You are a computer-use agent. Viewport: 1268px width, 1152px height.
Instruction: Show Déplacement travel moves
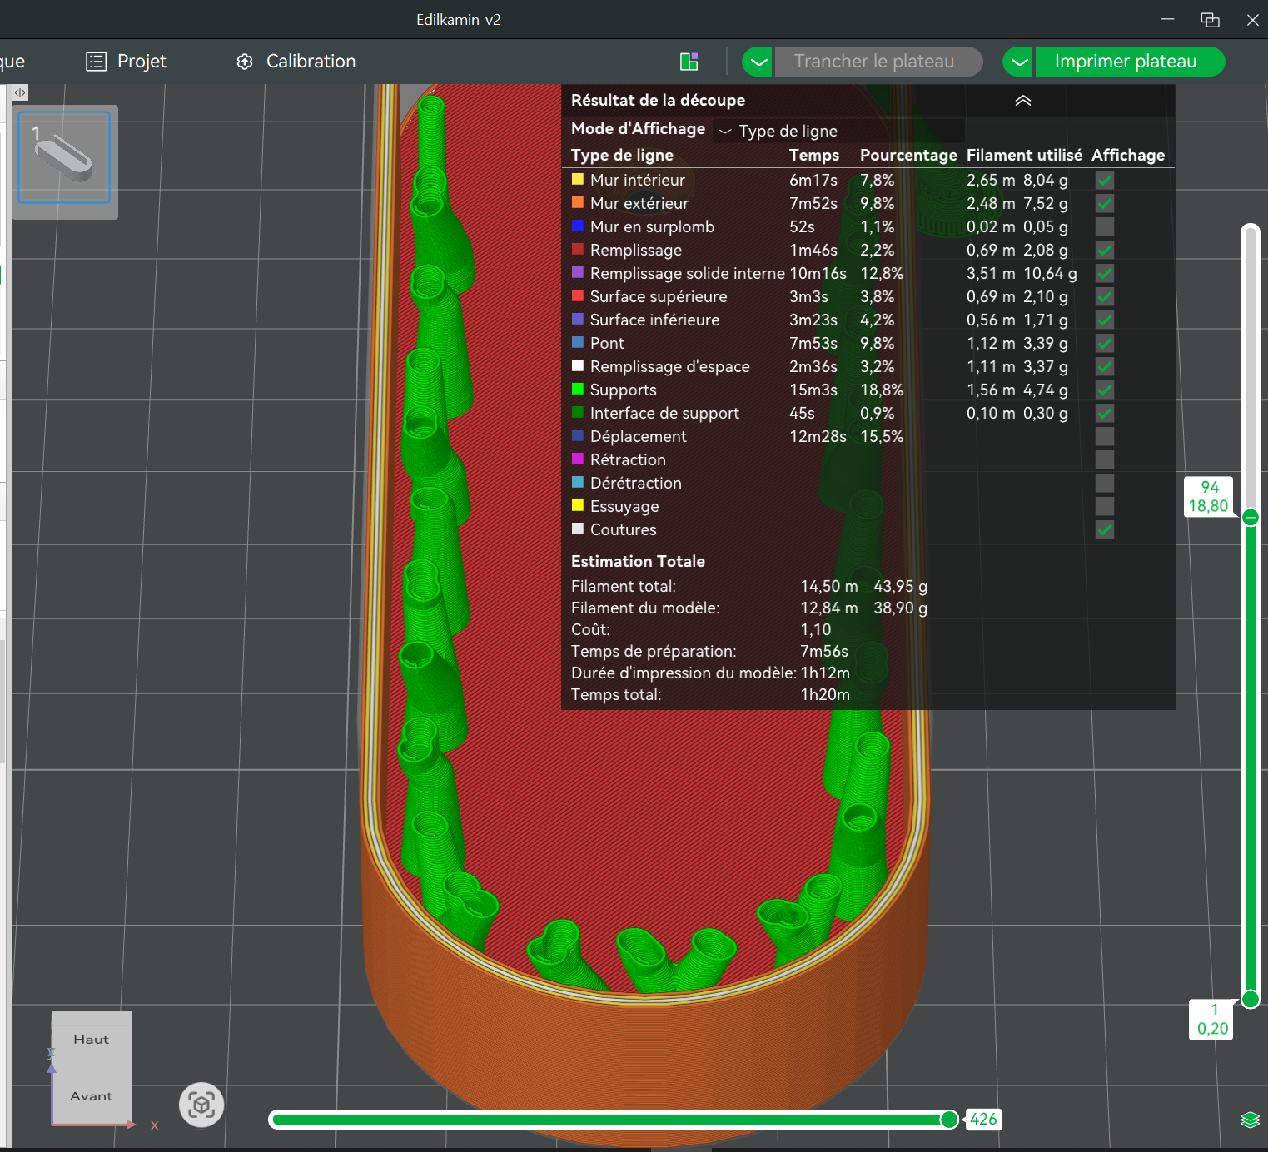(x=1104, y=436)
